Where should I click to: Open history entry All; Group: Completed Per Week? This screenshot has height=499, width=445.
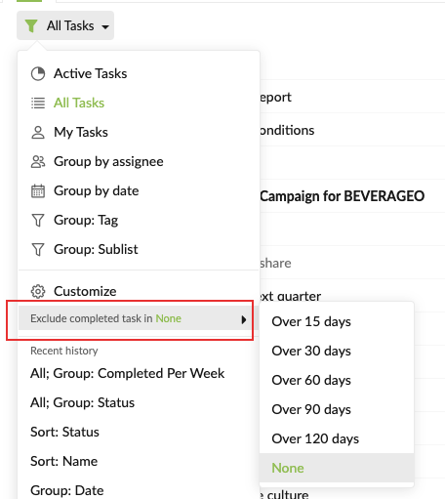(127, 373)
